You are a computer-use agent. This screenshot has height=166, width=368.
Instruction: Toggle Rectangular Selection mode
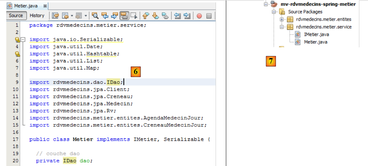pyautogui.click(x=134, y=16)
